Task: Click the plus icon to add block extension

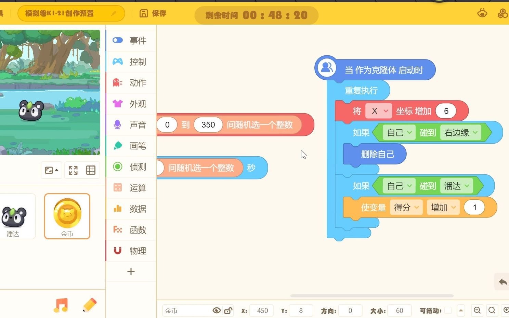Action: coord(131,271)
